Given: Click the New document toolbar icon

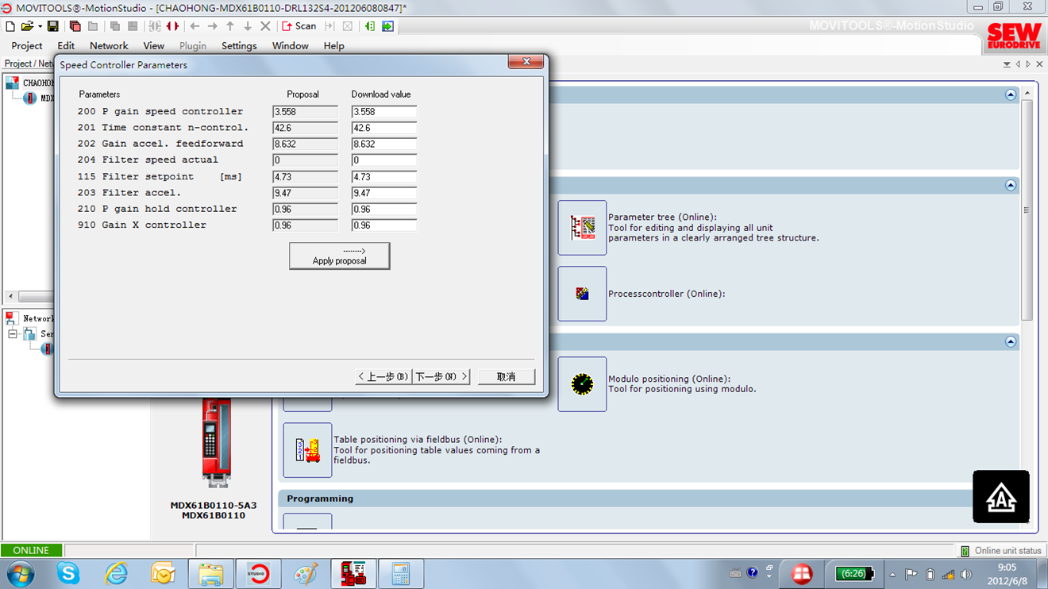Looking at the screenshot, I should click(x=10, y=26).
